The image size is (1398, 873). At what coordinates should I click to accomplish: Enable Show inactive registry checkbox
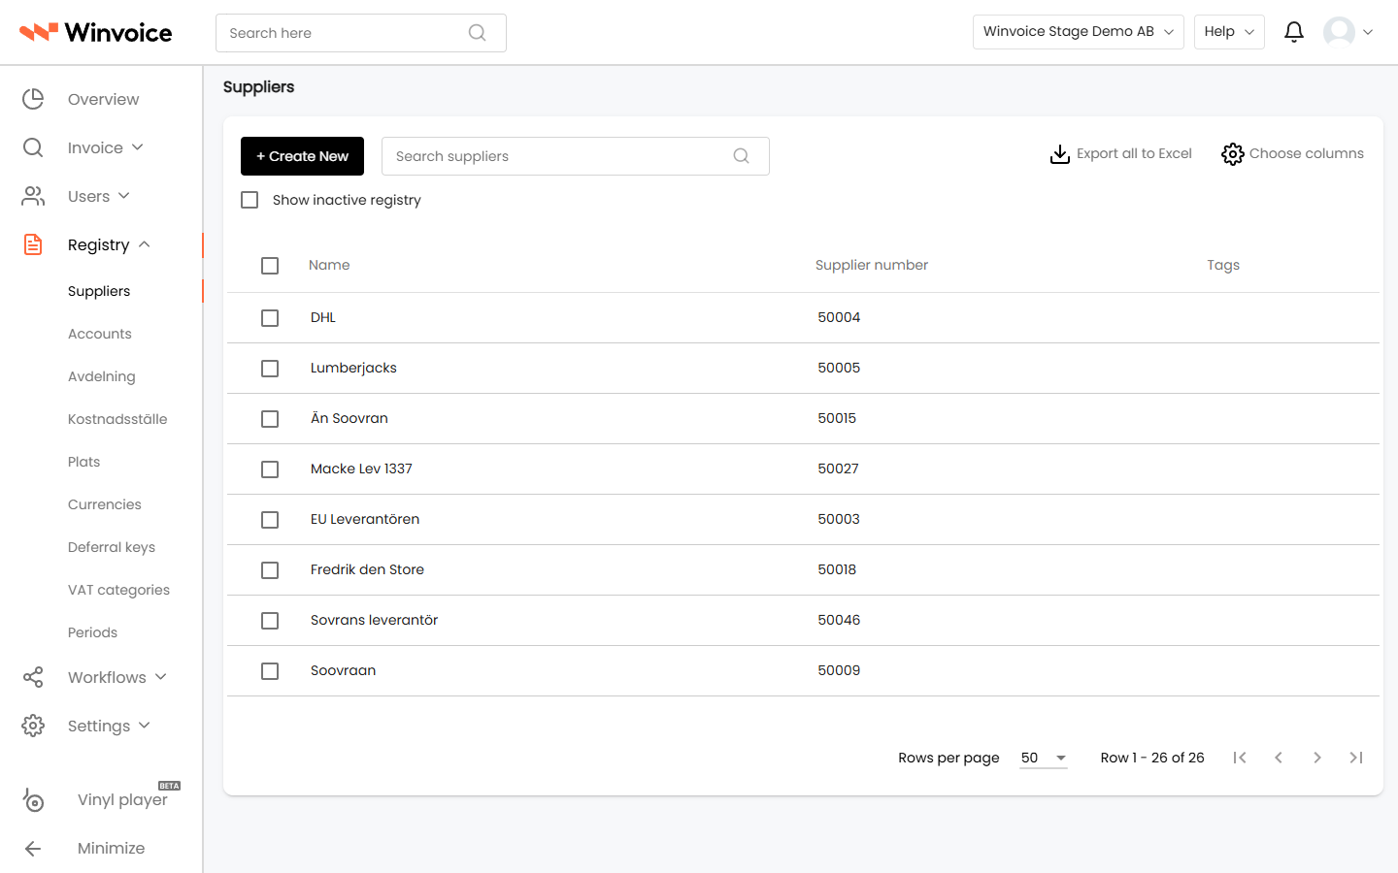pos(250,200)
